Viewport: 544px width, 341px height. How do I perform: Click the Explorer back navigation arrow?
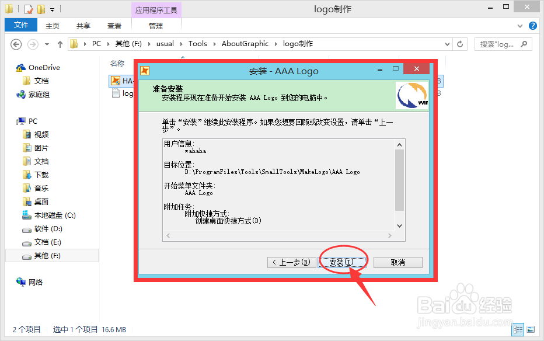pyautogui.click(x=16, y=44)
